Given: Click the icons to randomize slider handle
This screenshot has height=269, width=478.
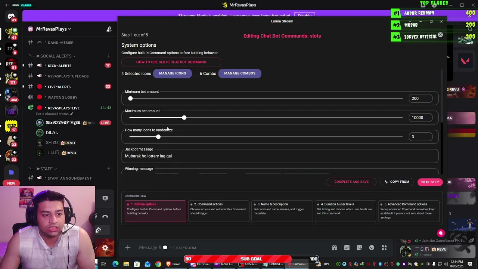Looking at the screenshot, I should [158, 137].
